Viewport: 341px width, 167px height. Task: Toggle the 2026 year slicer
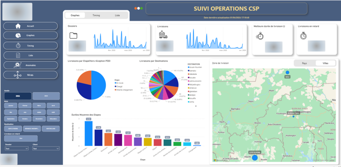click(x=18, y=96)
